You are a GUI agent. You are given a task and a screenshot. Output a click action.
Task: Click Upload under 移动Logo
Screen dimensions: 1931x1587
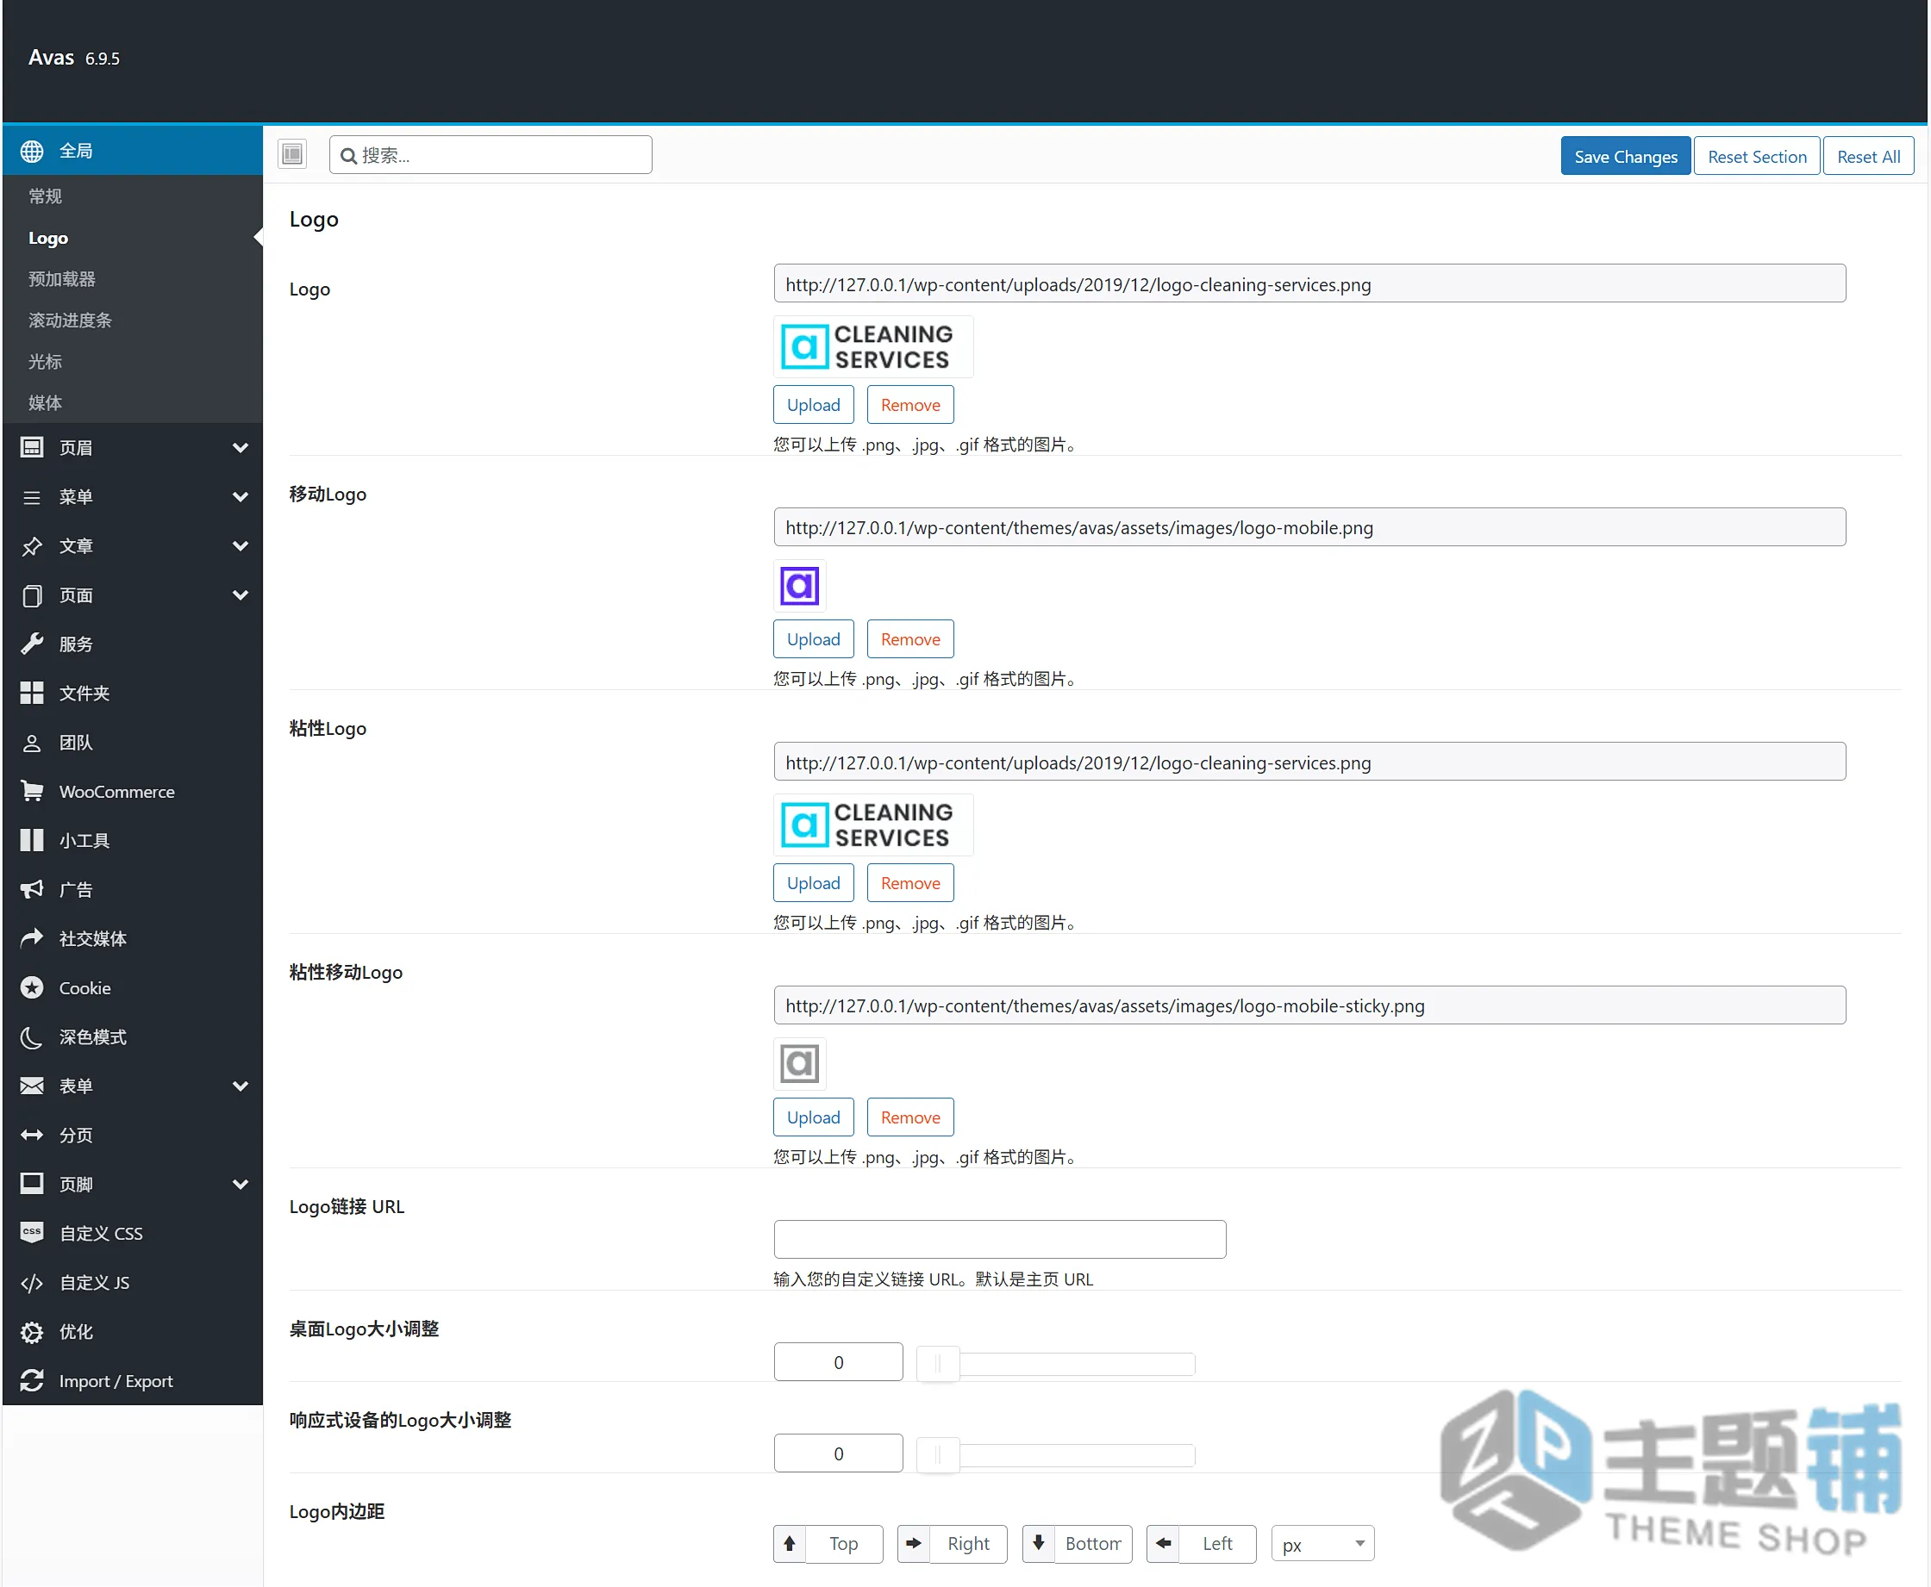(813, 639)
